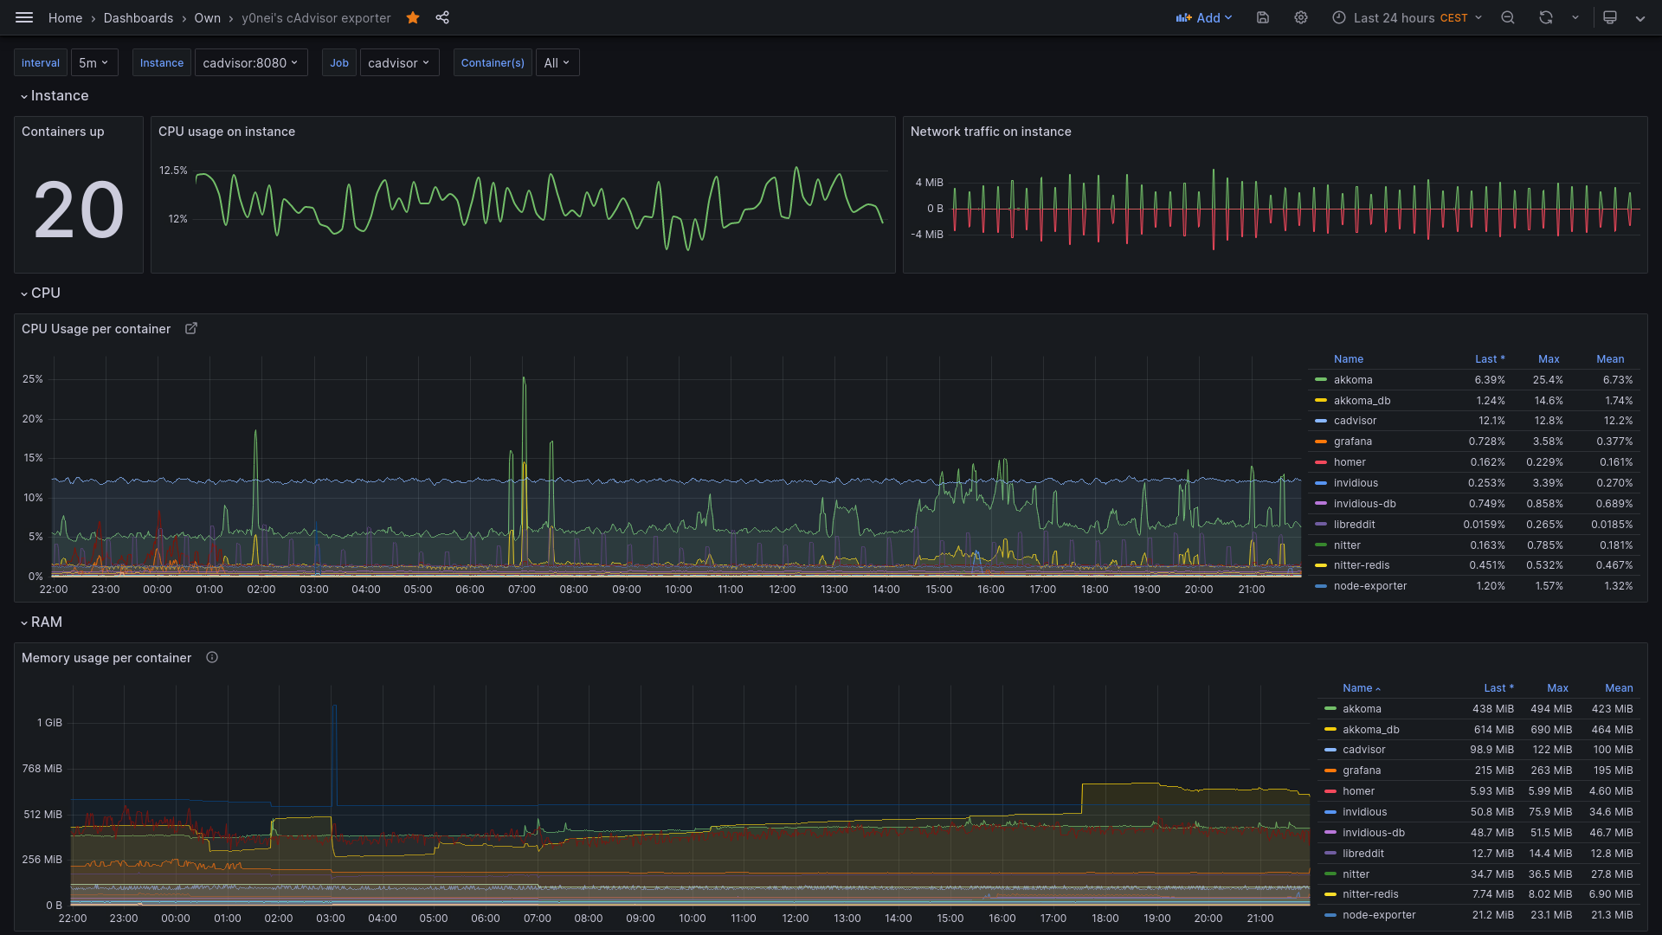Open the CPU Usage per container panel link

(191, 328)
